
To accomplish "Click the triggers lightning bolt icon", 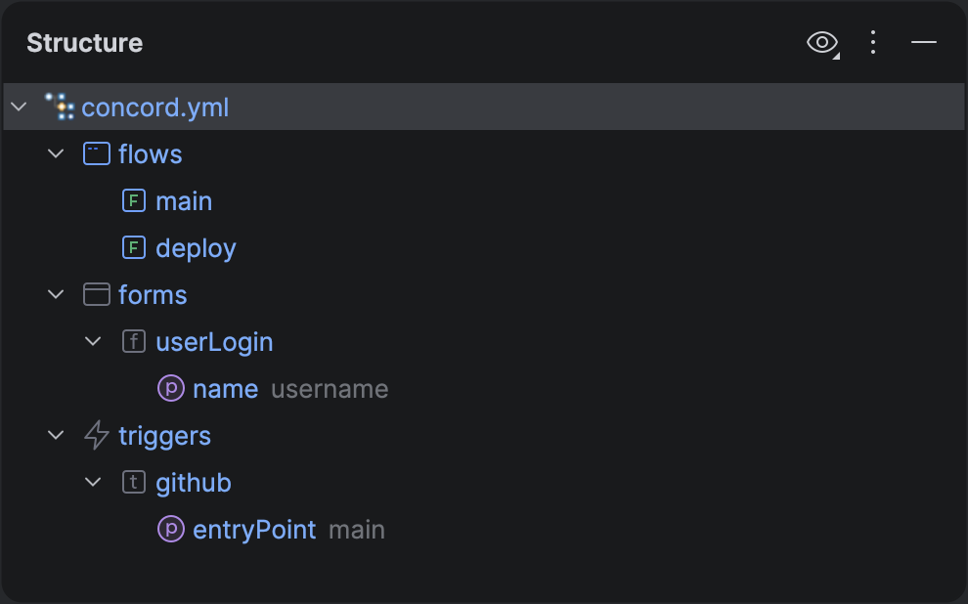I will point(96,436).
